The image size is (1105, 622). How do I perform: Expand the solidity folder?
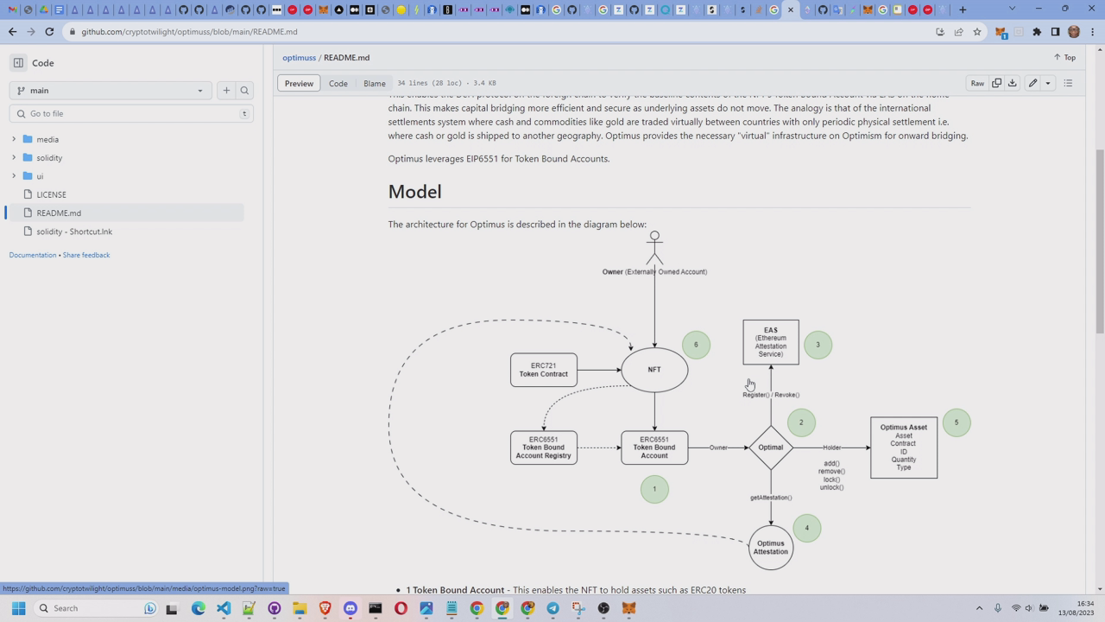pyautogui.click(x=14, y=157)
